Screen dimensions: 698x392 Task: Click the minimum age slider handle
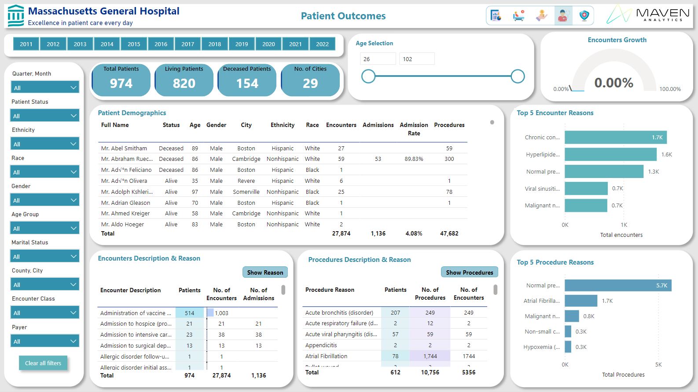[x=368, y=76]
